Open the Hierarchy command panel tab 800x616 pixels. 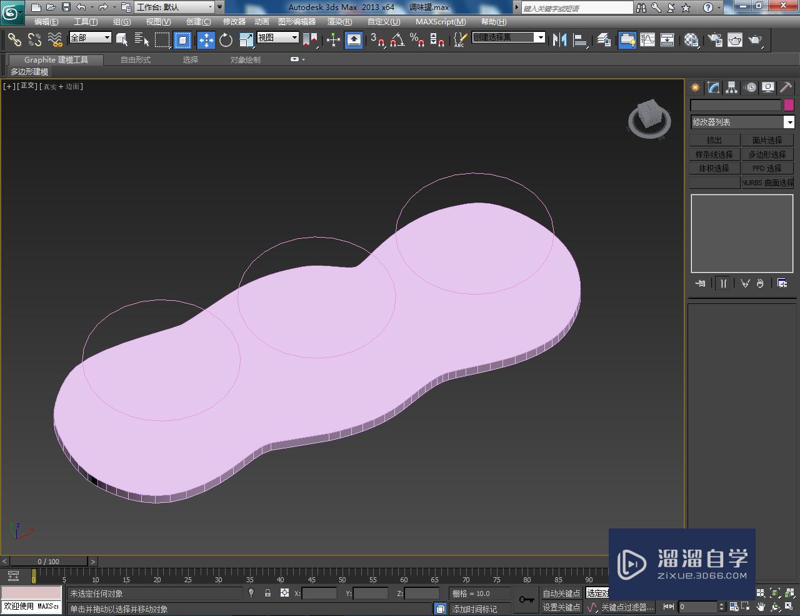(731, 88)
